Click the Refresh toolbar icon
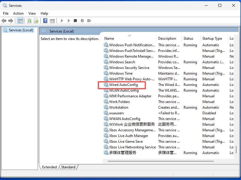This screenshot has height=180, width=241. [x=29, y=21]
